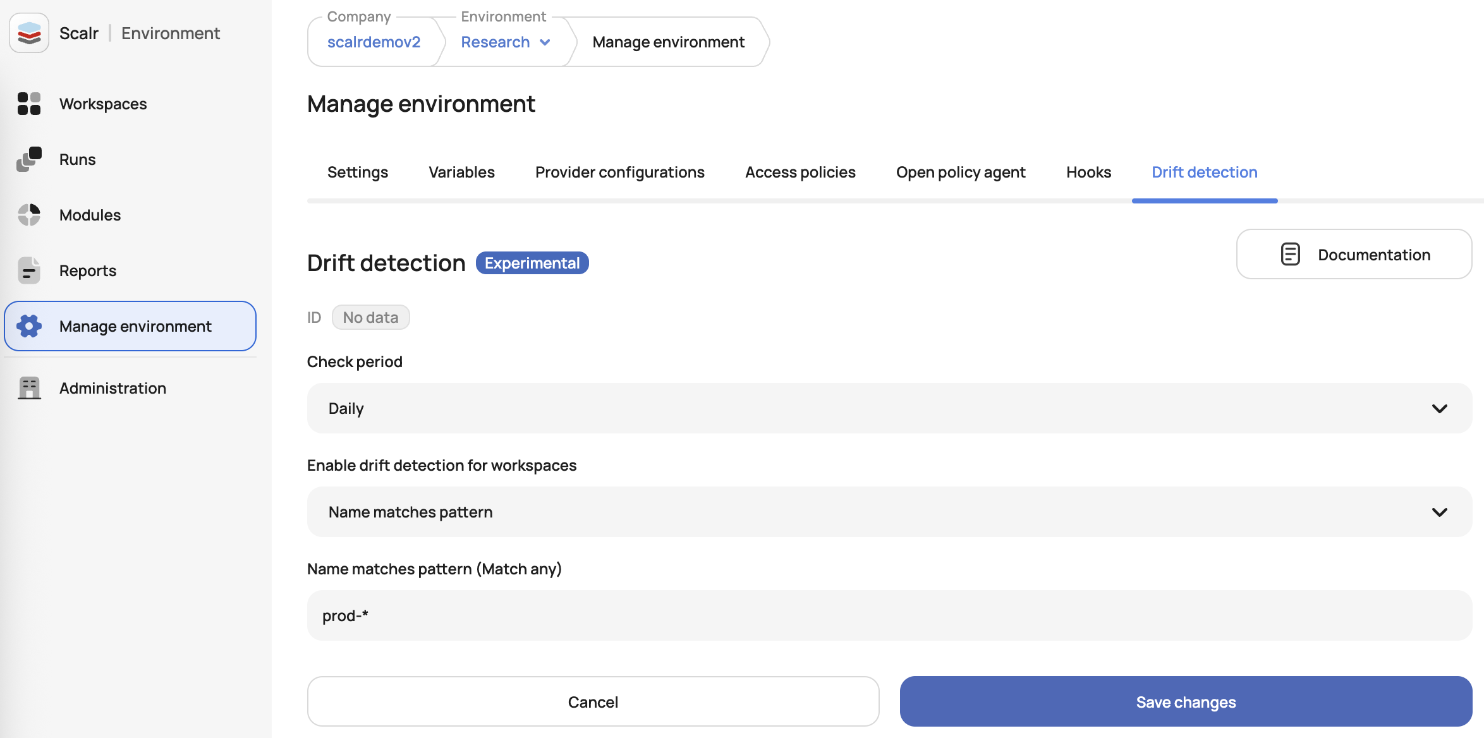This screenshot has width=1484, height=738.
Task: Go to Access policies tab
Action: tap(800, 172)
